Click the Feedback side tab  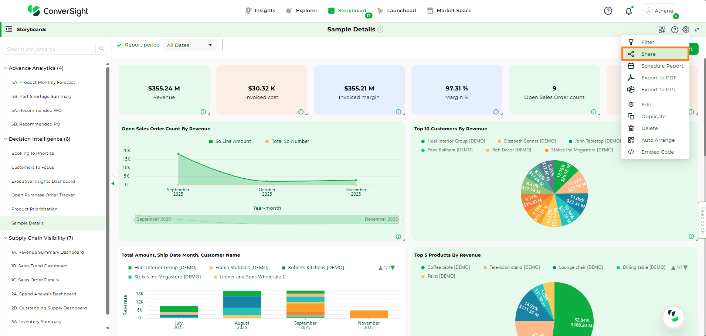(x=702, y=220)
